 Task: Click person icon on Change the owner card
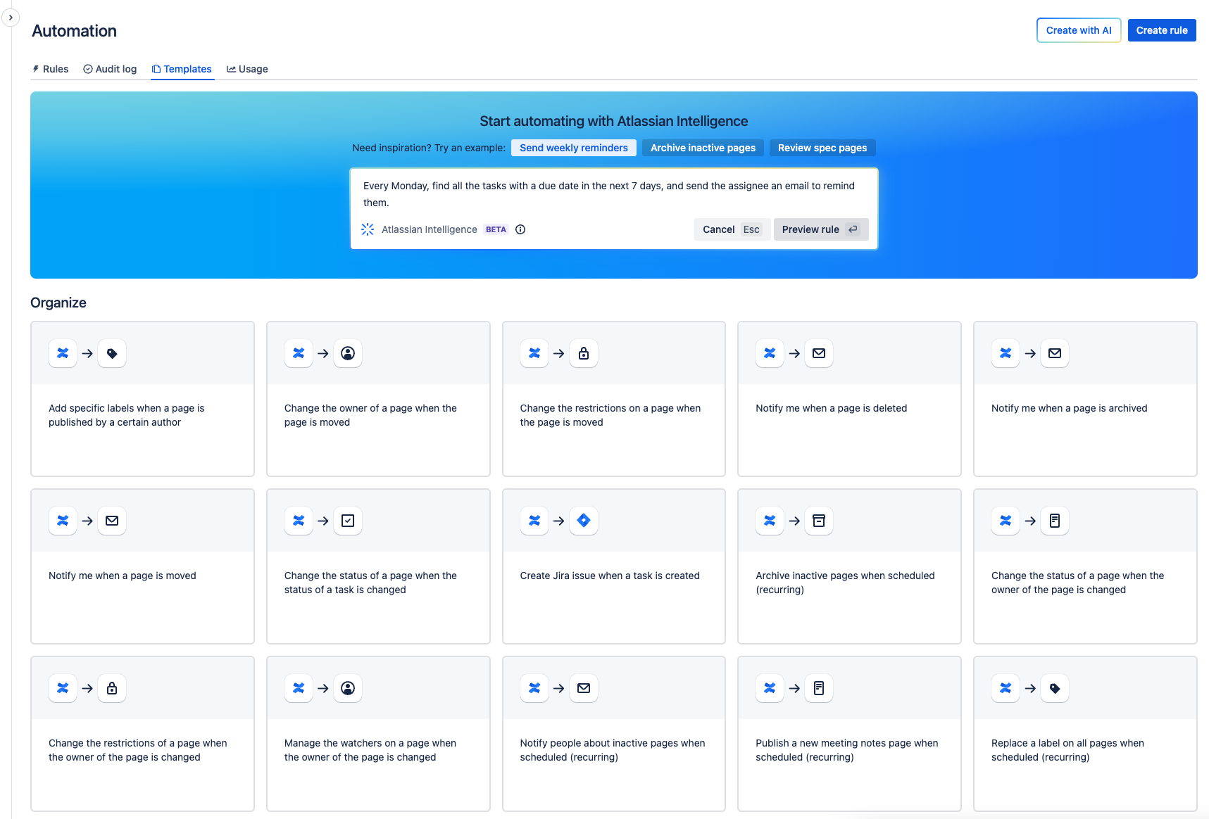(348, 353)
